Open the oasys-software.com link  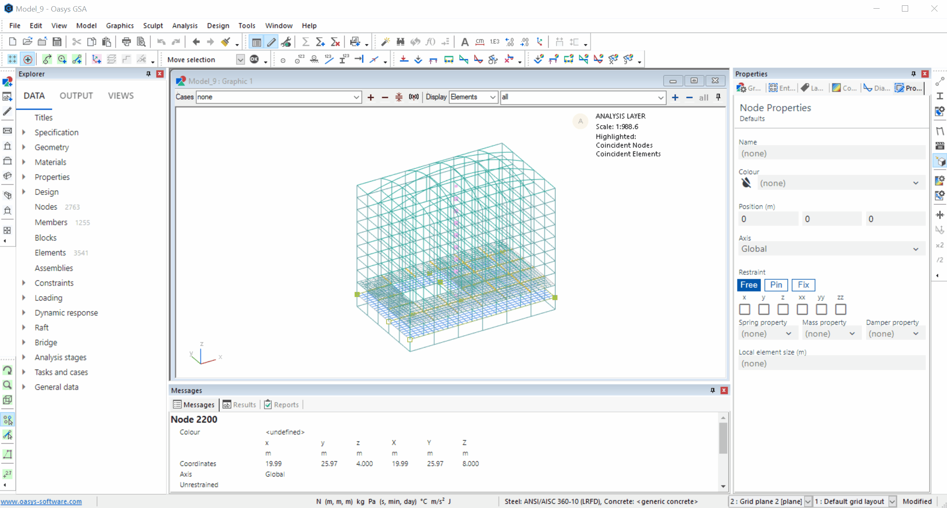point(41,501)
